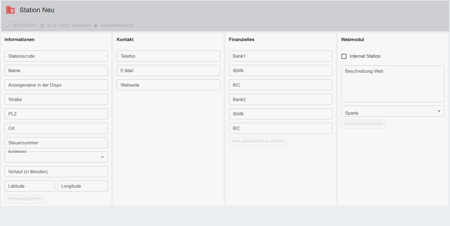The width and height of the screenshot is (450, 226).
Task: Click the hash icon beside Nummernkreise
Action: (x=96, y=26)
